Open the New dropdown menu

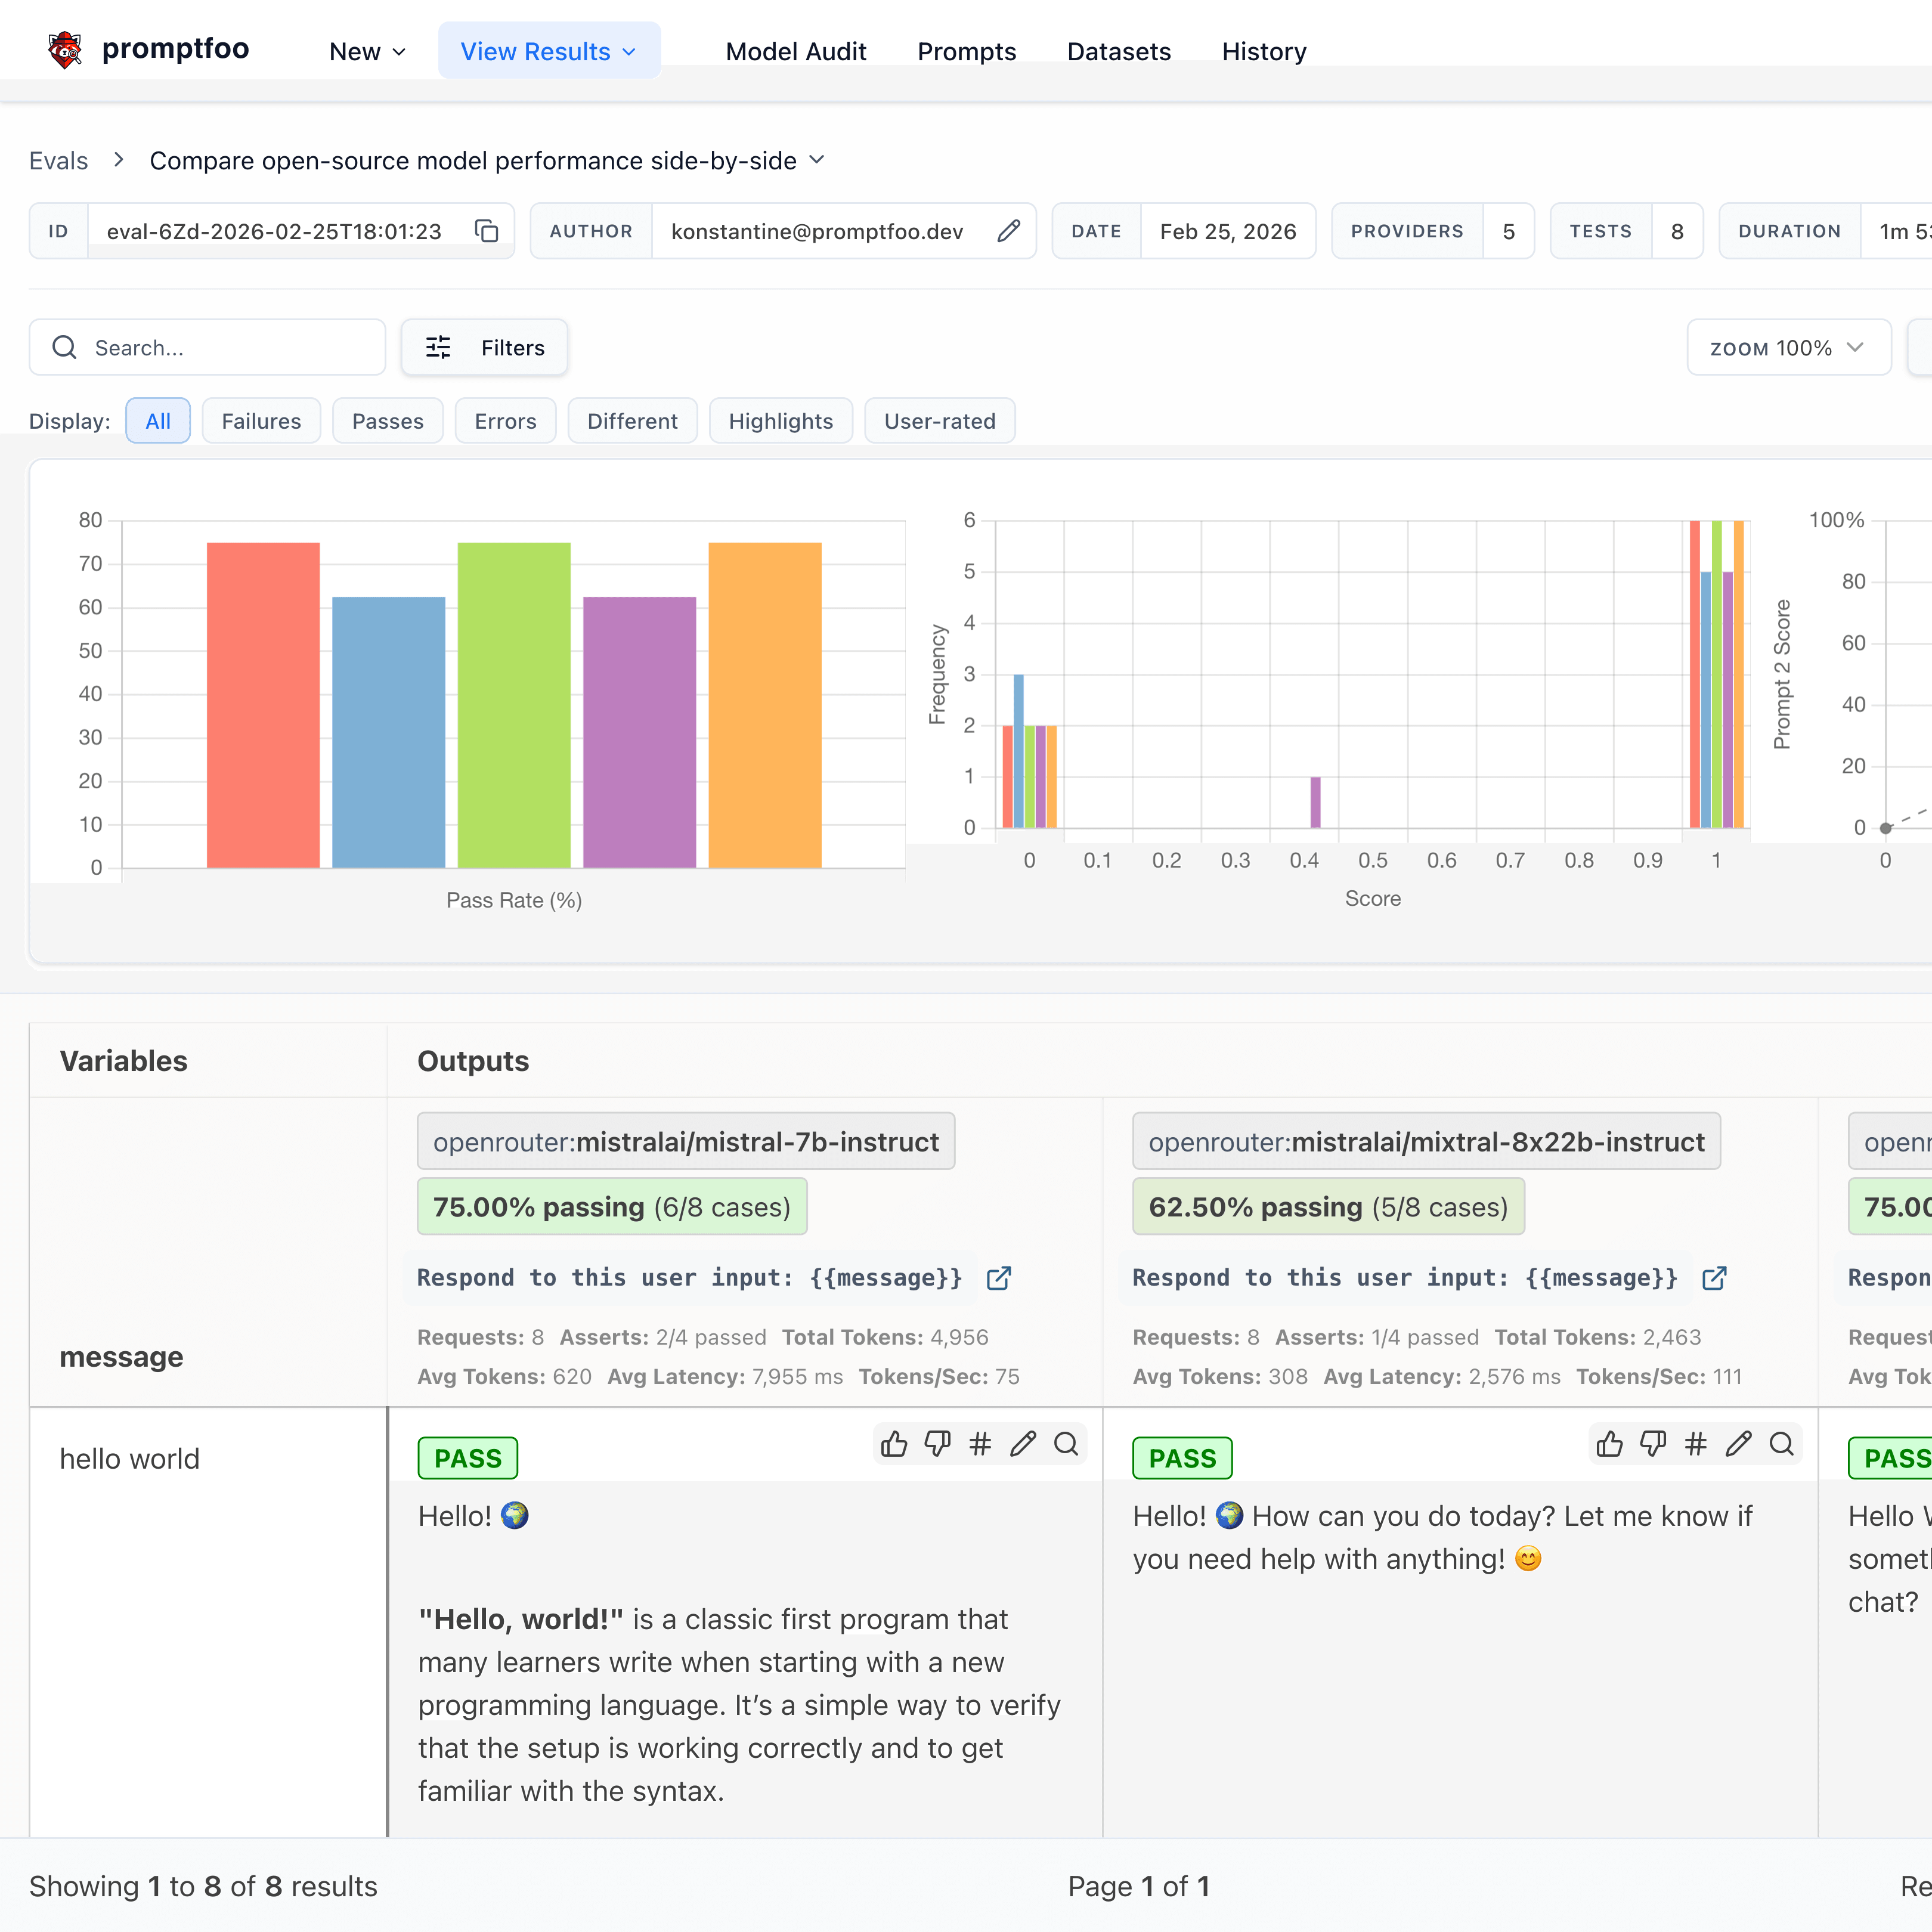[x=367, y=51]
